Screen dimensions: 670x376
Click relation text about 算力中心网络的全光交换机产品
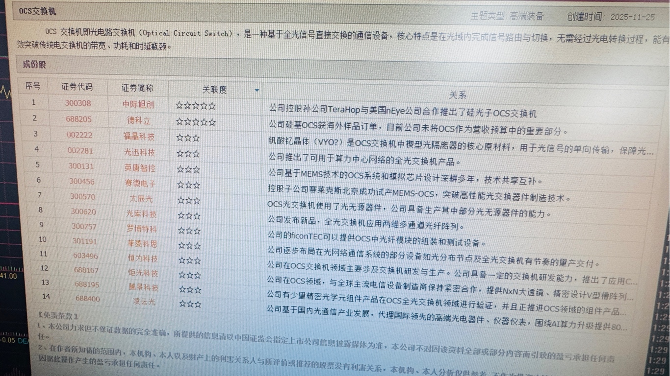(364, 160)
